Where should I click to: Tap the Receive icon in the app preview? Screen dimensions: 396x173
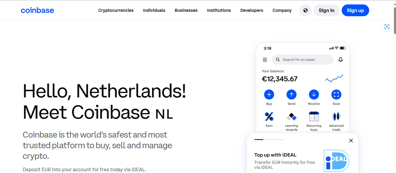314,95
